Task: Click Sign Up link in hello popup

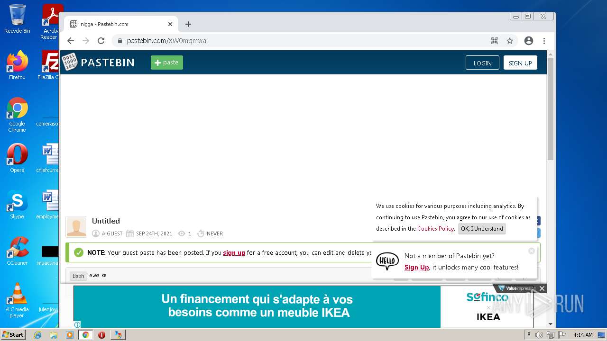Action: (417, 268)
